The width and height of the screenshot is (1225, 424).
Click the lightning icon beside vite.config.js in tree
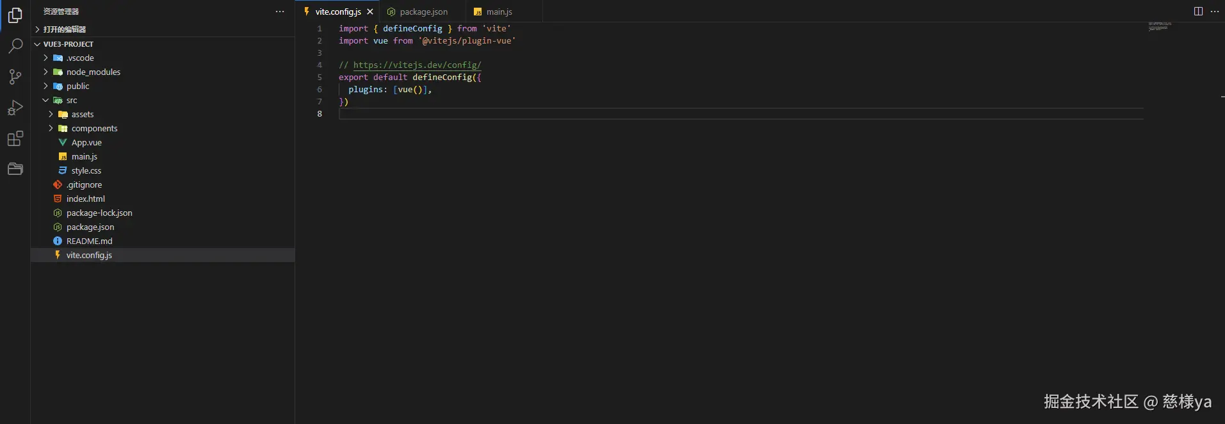tap(58, 255)
